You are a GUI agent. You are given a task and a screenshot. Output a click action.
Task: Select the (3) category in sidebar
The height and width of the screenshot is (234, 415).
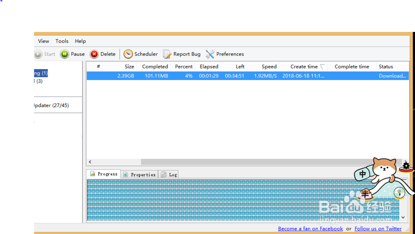(38, 81)
